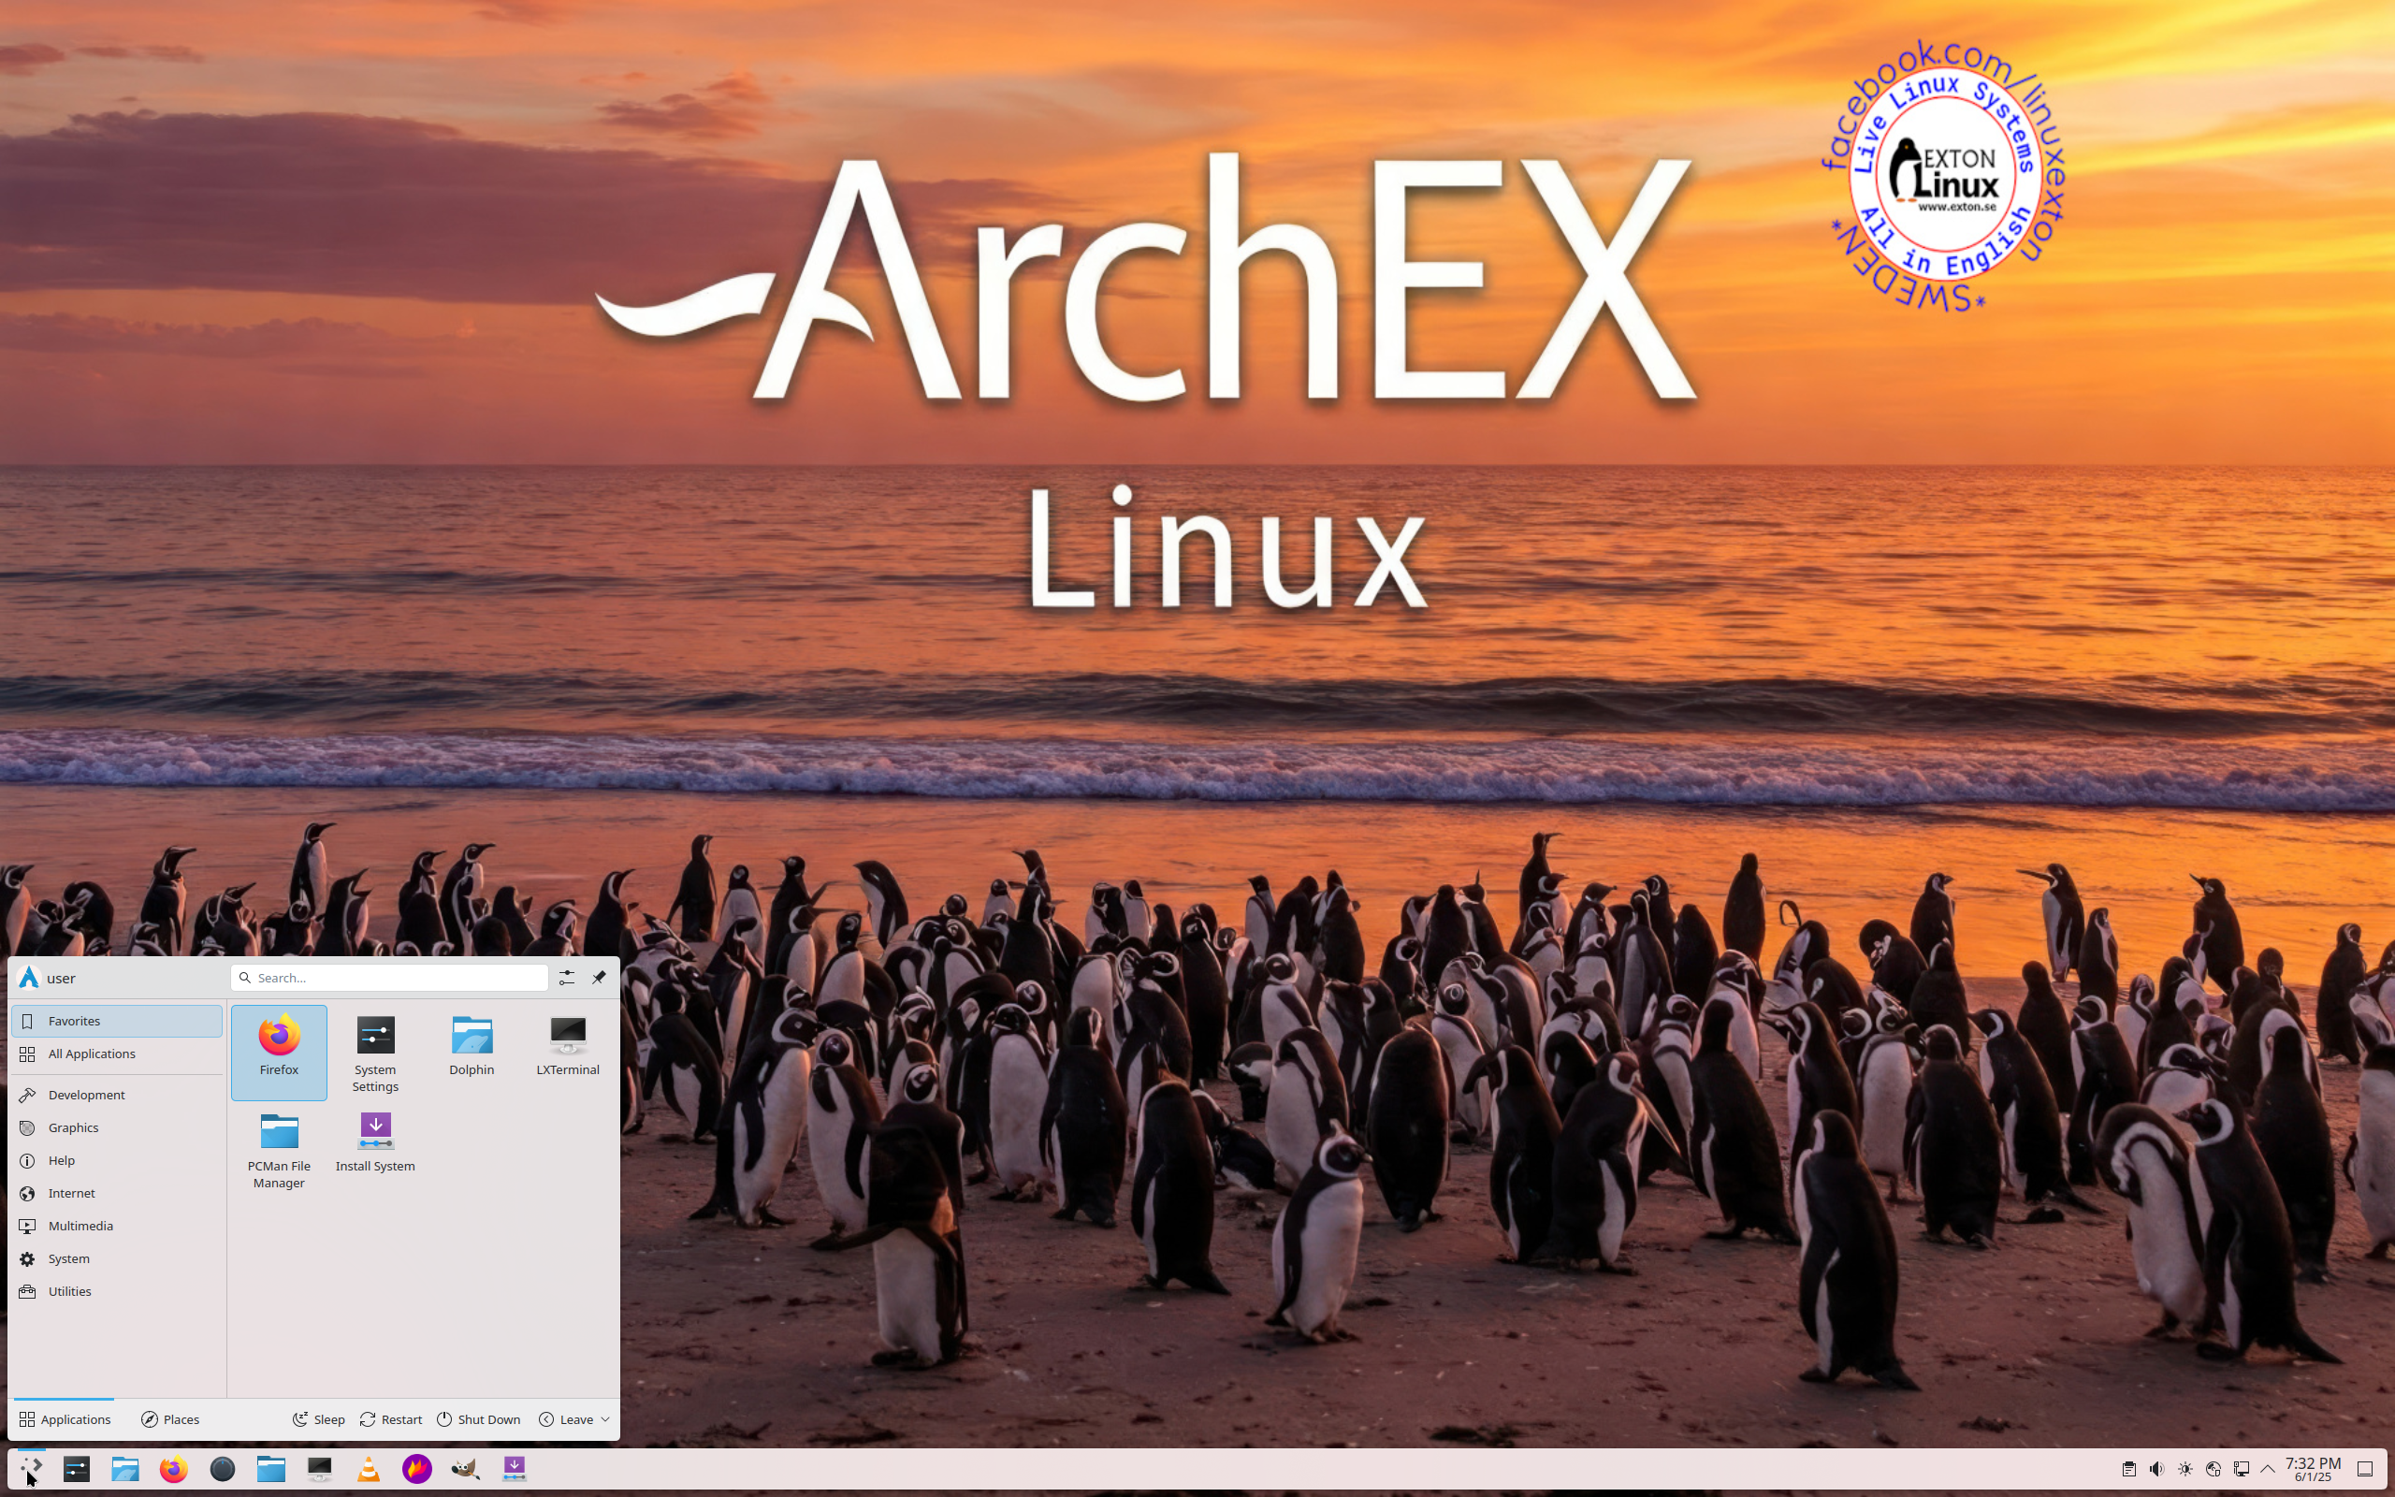
Task: Open GIMP from the taskbar
Action: click(465, 1468)
